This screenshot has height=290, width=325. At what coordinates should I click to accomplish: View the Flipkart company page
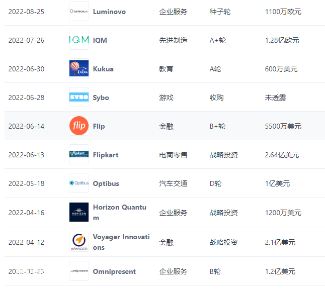[106, 155]
